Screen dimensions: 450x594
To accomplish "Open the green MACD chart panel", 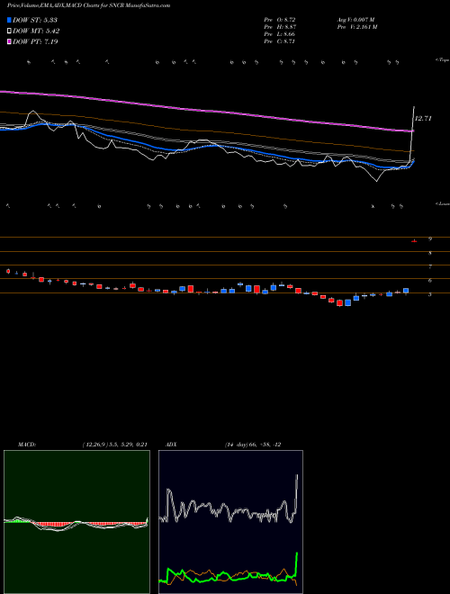I will (76, 522).
